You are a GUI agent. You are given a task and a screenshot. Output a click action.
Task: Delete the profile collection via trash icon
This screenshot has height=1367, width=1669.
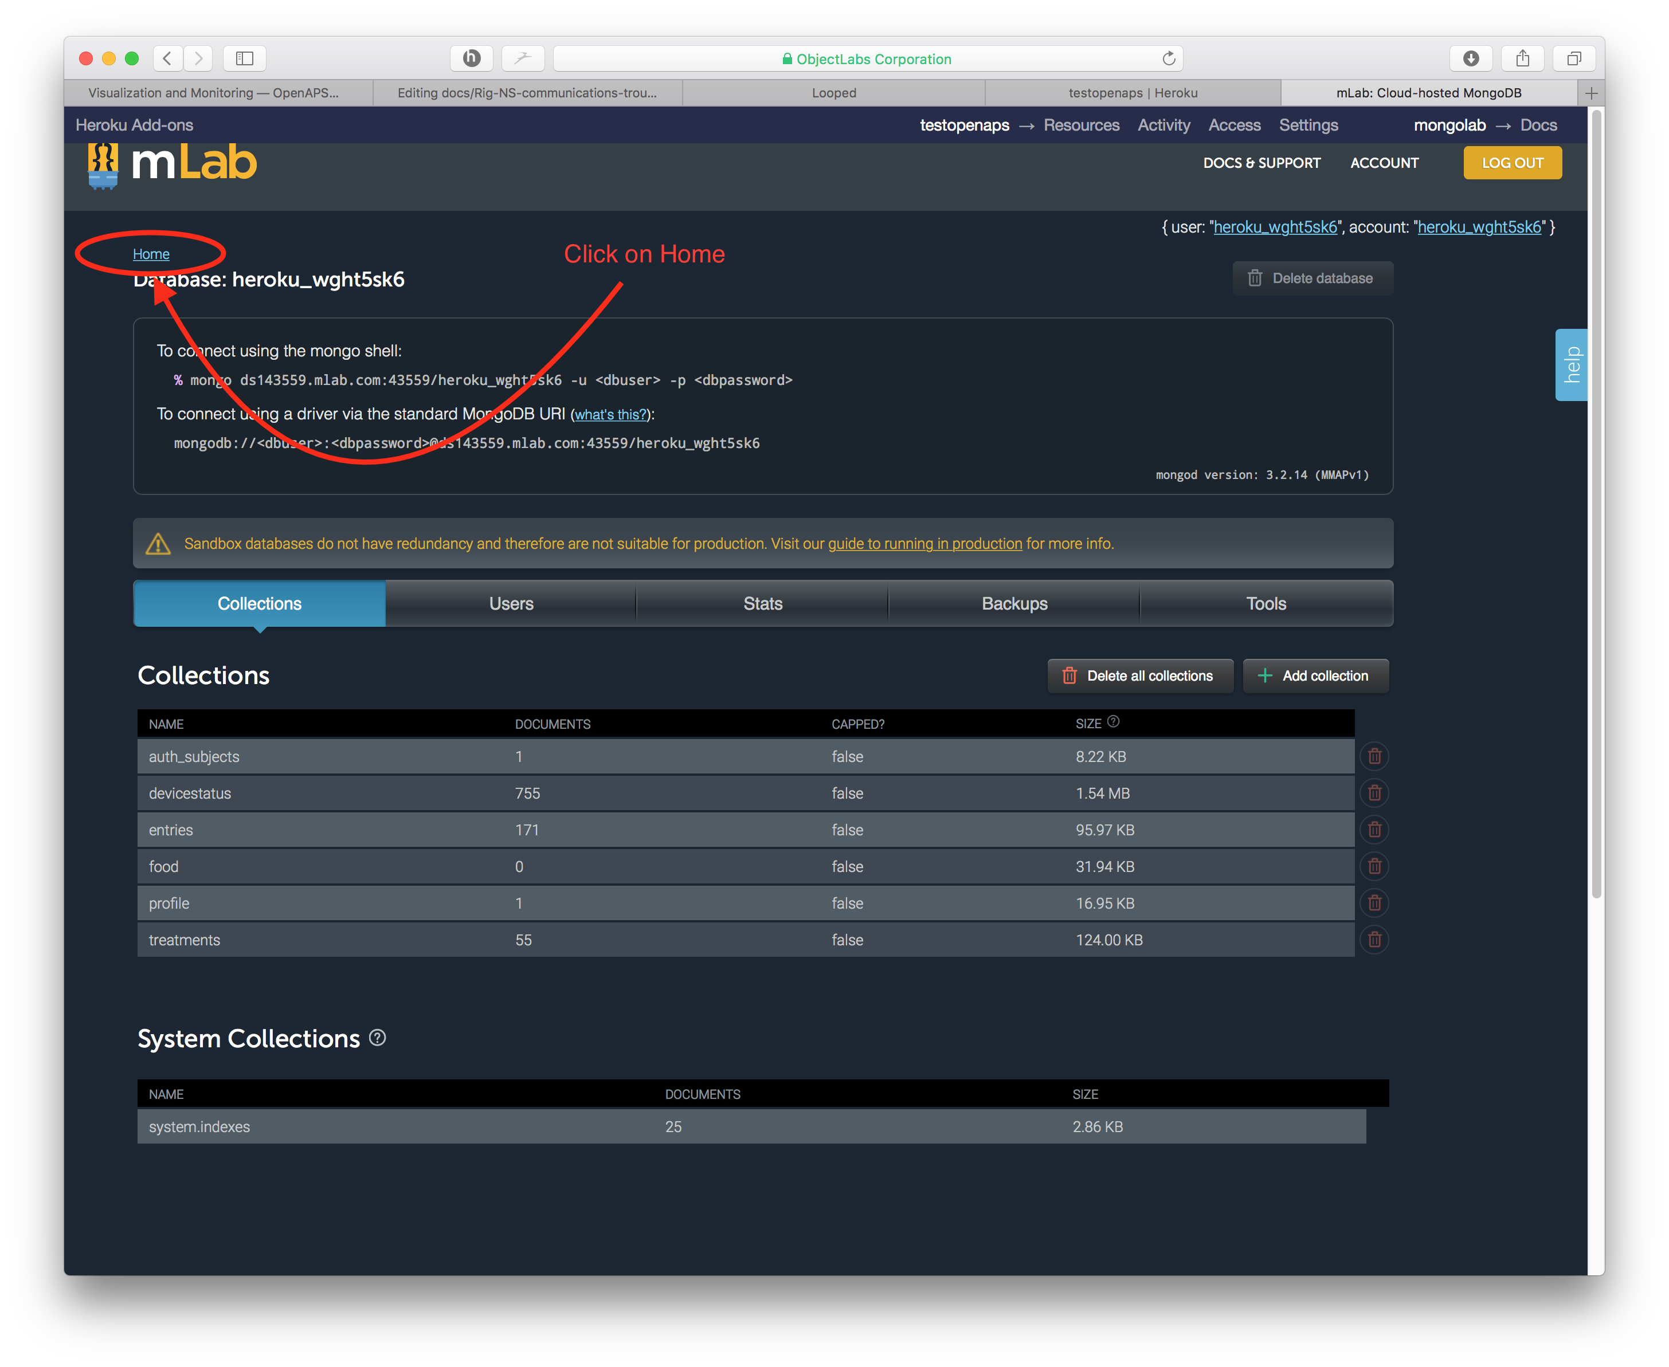pos(1374,902)
